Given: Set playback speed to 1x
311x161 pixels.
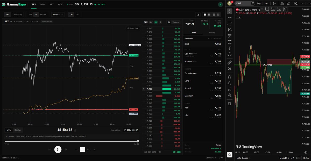Looking at the screenshot, I should 76,149.
